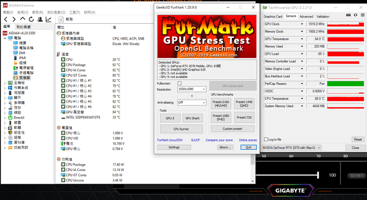Click FurMark About button
The height and width of the screenshot is (200, 367).
[225, 147]
